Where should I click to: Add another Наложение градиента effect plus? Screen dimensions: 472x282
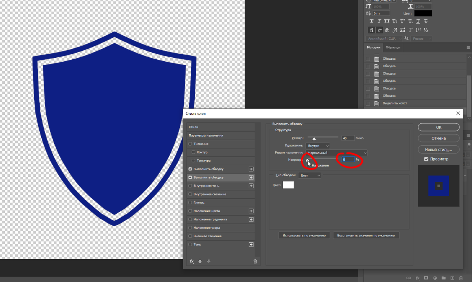251,219
